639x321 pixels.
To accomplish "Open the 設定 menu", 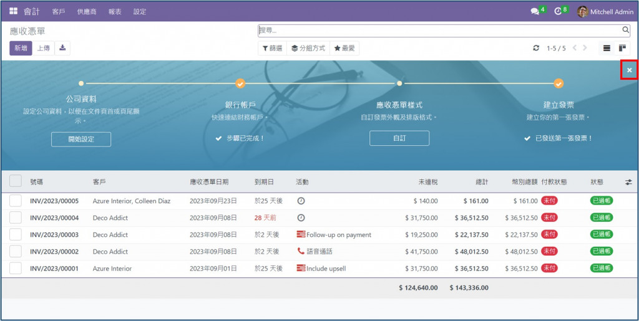I will [x=140, y=12].
